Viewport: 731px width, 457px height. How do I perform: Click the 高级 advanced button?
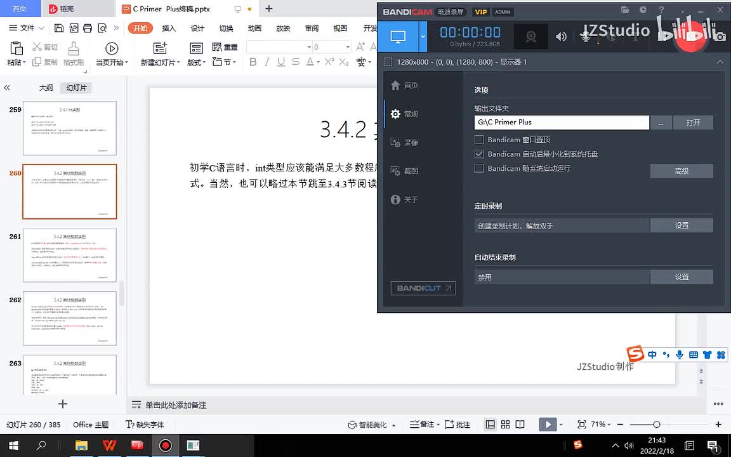(682, 171)
